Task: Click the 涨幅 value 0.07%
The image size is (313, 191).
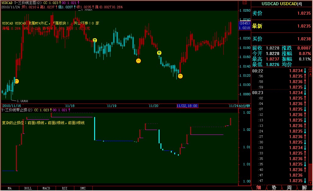Action: pos(305,54)
